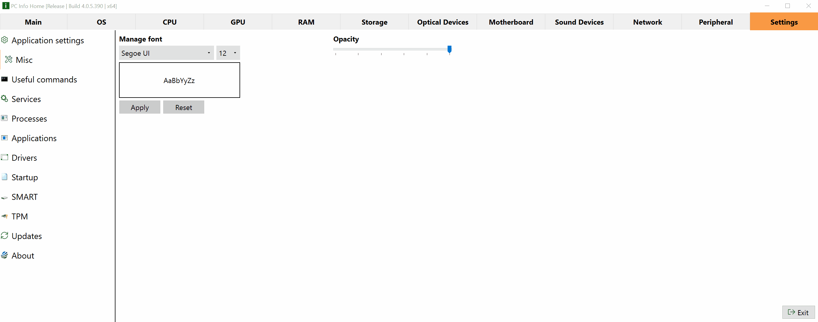Image resolution: width=818 pixels, height=322 pixels.
Task: Select the RAM tab
Action: coord(306,22)
